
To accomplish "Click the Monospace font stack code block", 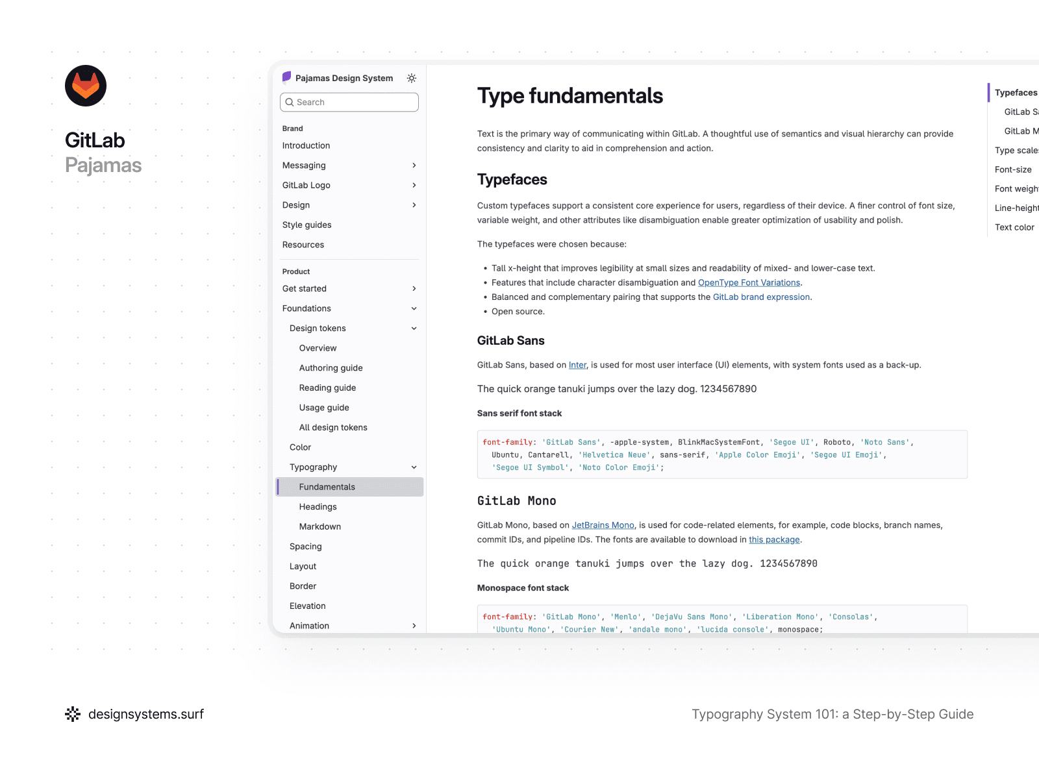I will click(722, 619).
